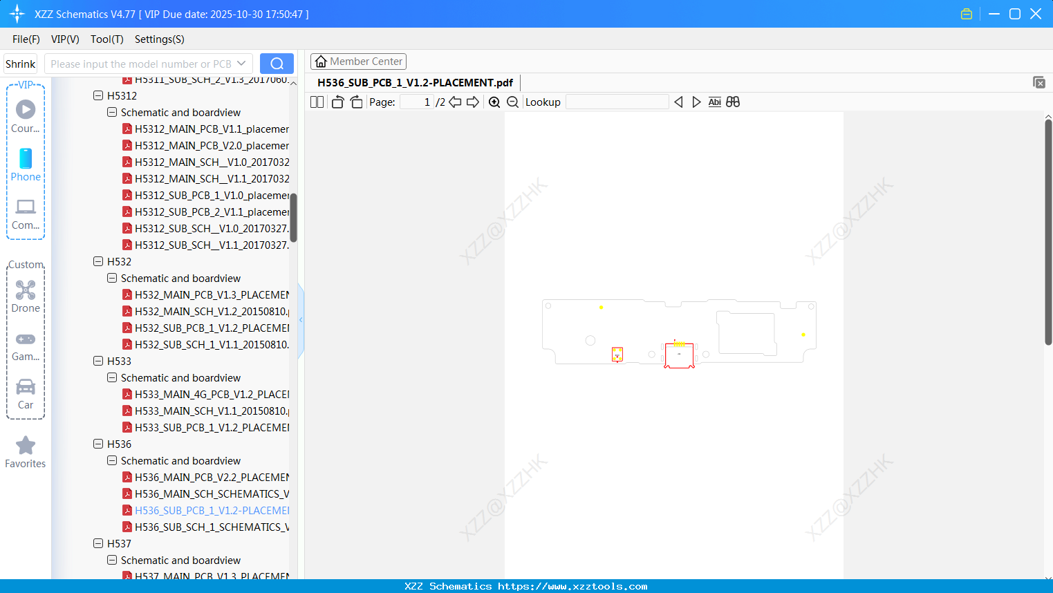This screenshot has height=593, width=1053.
Task: Zoom out of the PDF page
Action: [512, 102]
